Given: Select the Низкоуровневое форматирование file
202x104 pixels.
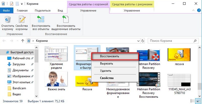Looking at the screenshot, I should 118,89.
